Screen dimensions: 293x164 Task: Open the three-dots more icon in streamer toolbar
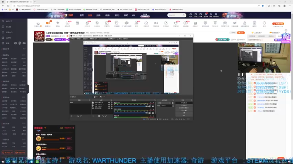click(x=264, y=23)
